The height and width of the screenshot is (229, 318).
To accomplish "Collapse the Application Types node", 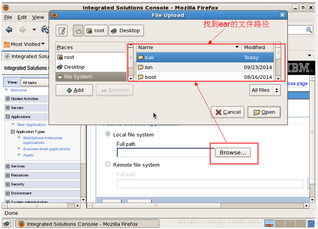I will 13,132.
